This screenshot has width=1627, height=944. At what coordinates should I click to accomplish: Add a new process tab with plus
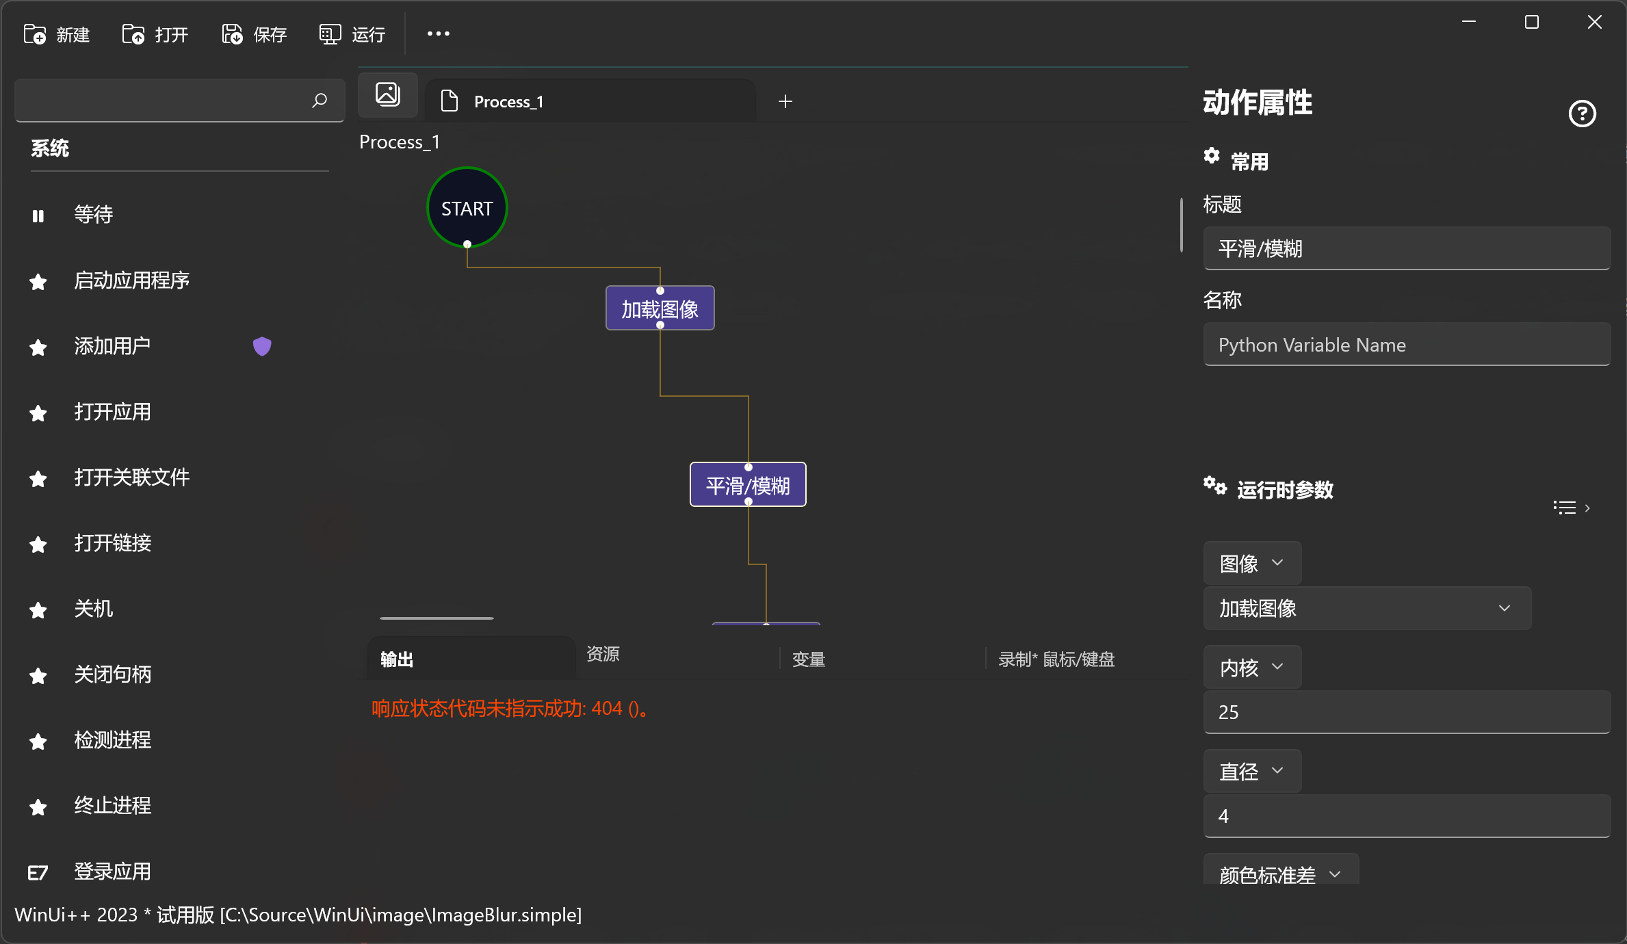[x=785, y=102]
